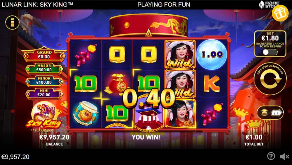This screenshot has height=165, width=292.
Task: Click the circular spin arrow button
Action: 270,79
